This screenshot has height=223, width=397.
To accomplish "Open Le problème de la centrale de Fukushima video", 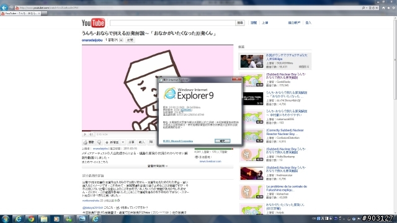I will pyautogui.click(x=287, y=188).
